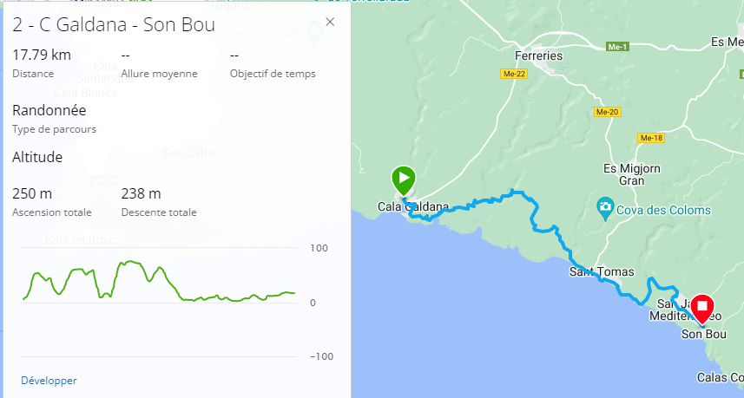Click the green start marker at Cala Galdana
The height and width of the screenshot is (398, 744).
pyautogui.click(x=403, y=179)
